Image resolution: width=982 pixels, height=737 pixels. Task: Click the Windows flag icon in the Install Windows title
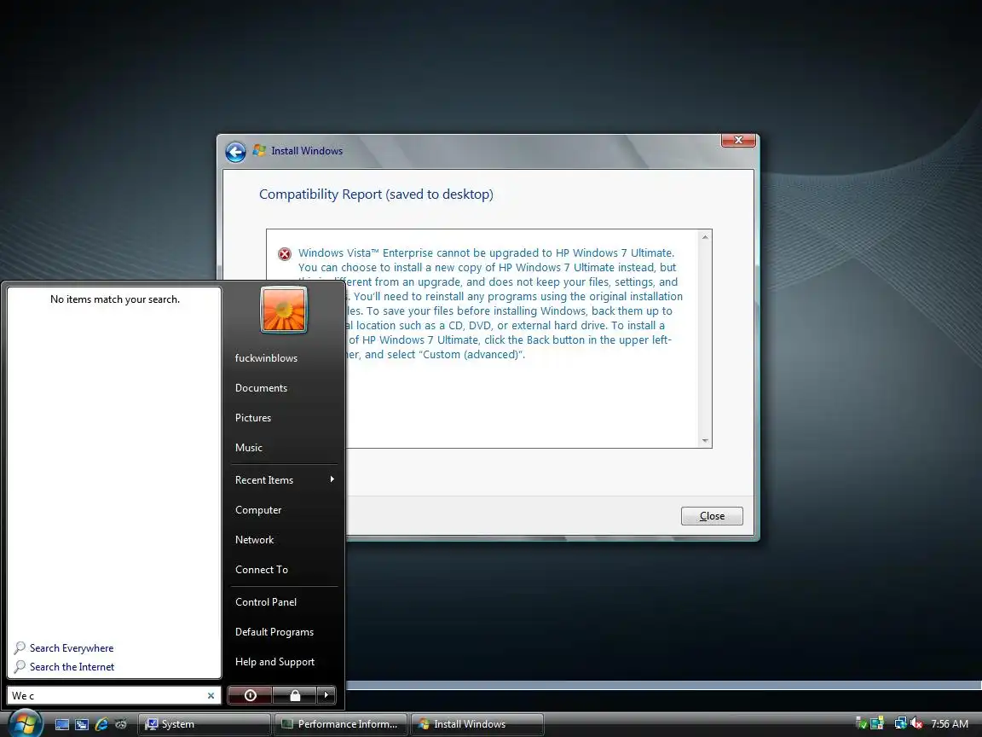[259, 150]
